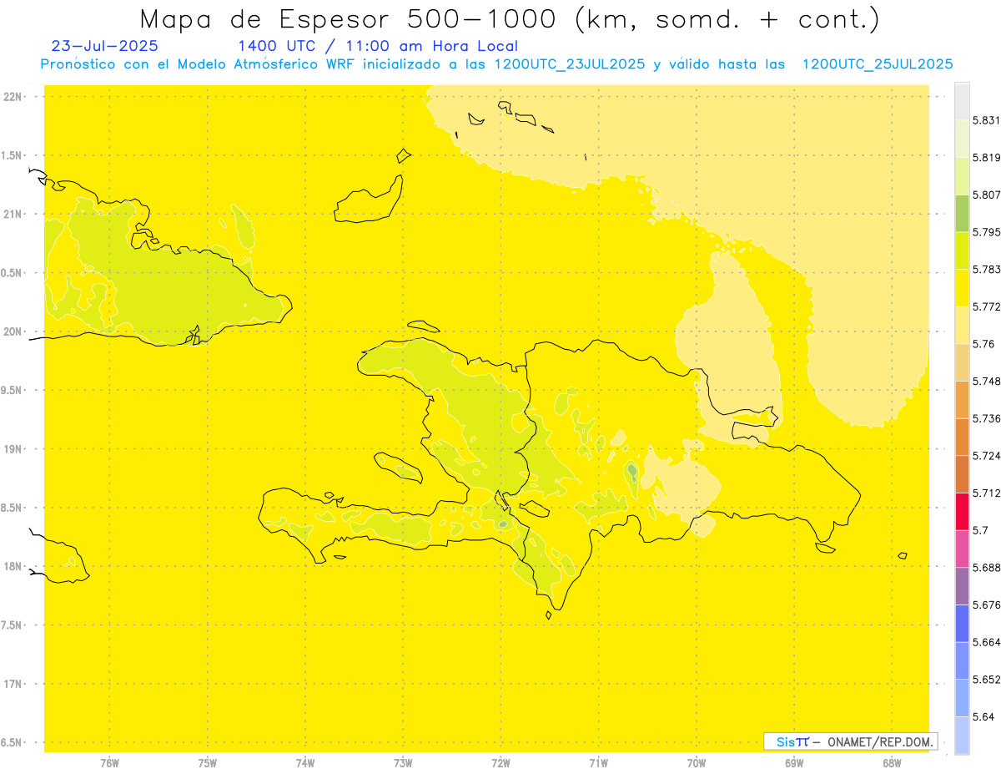The image size is (1001, 774).
Task: Click the '19N' latitude label
Action: pos(13,449)
